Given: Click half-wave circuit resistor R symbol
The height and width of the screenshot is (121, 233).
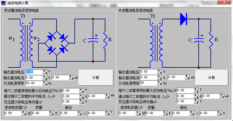Looking at the screenshot, I should coord(211,40).
